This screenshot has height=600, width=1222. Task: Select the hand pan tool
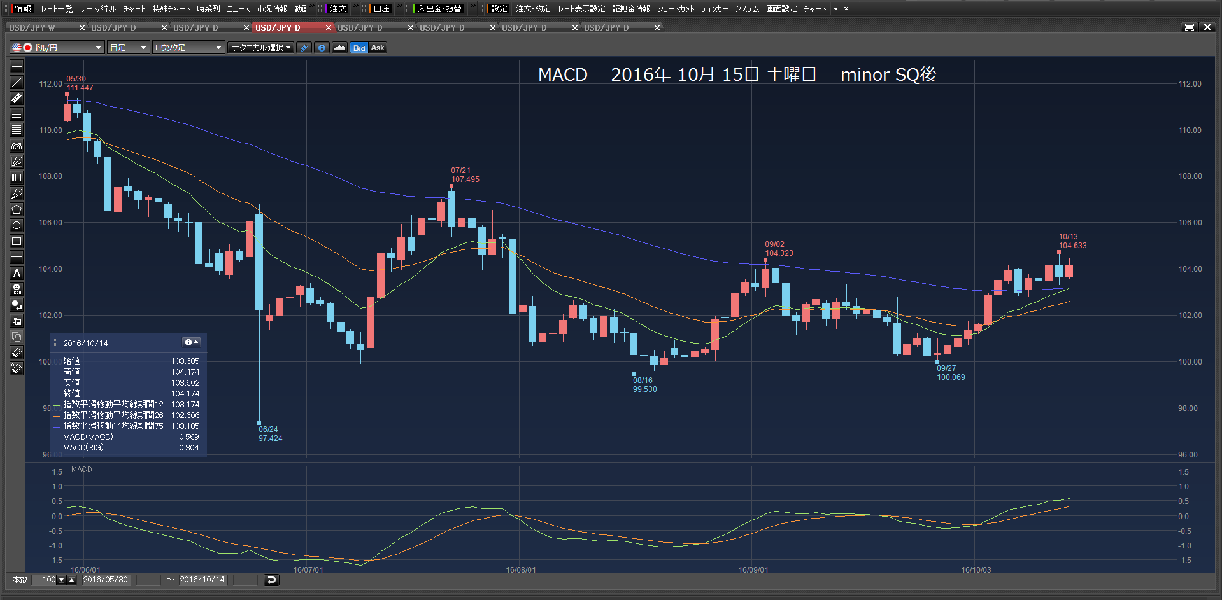click(x=17, y=337)
